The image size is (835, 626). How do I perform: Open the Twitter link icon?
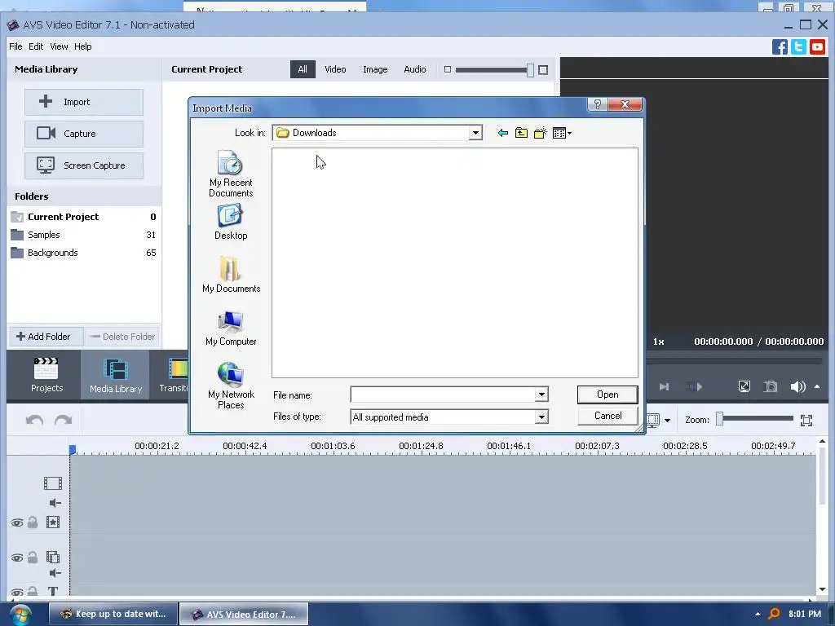coord(798,46)
